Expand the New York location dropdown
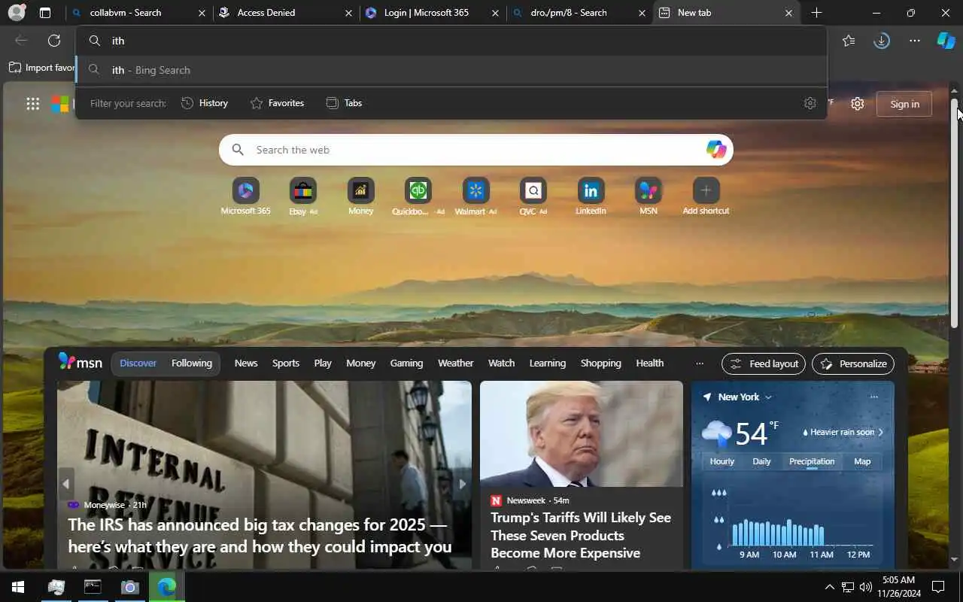 (768, 397)
